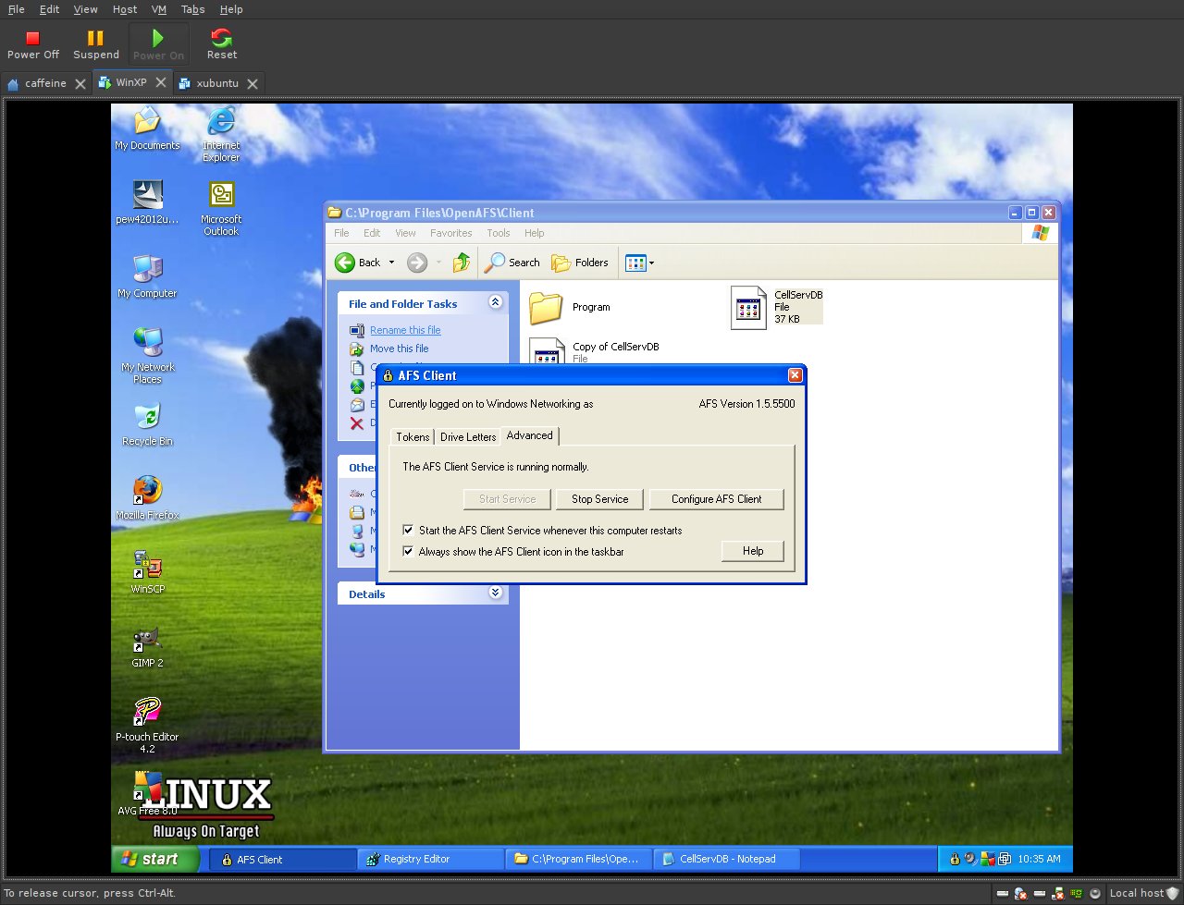Close the AFS Client dialog
Image resolution: width=1184 pixels, height=905 pixels.
pyautogui.click(x=795, y=375)
